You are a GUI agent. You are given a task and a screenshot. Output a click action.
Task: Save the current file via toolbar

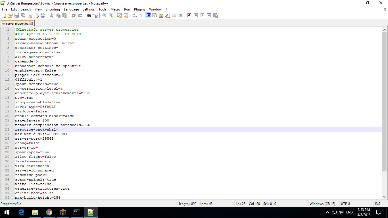click(17, 15)
